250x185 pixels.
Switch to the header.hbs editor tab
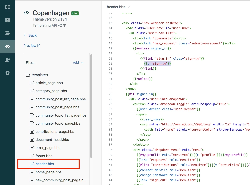click(116, 7)
